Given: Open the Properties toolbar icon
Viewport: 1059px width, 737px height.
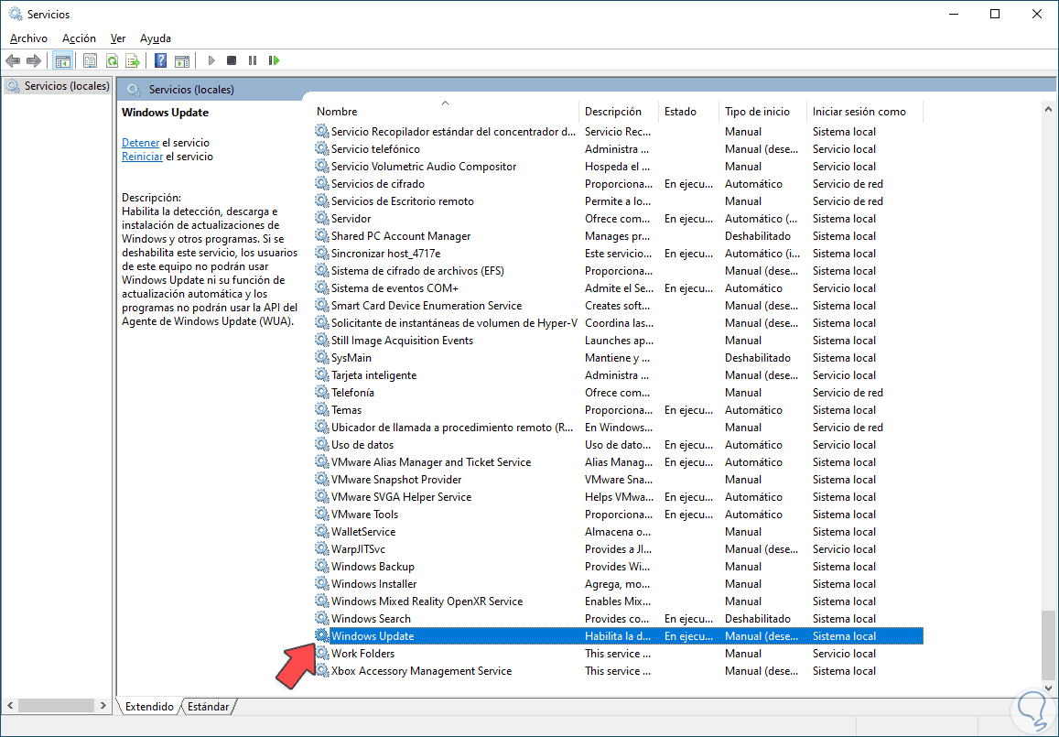Looking at the screenshot, I should coord(90,60).
